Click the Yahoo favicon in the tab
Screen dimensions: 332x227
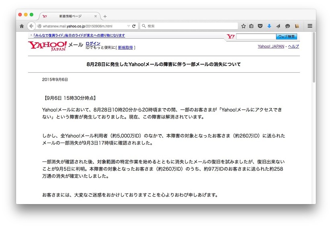45,16
